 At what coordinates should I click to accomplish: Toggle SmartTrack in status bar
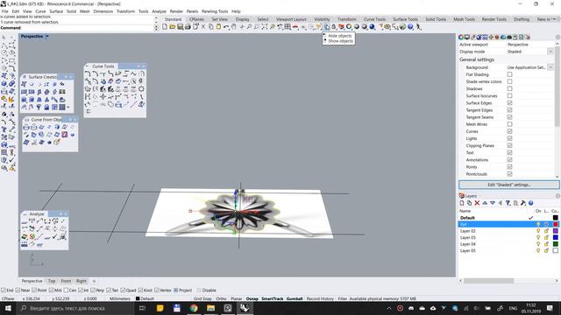[x=273, y=298]
